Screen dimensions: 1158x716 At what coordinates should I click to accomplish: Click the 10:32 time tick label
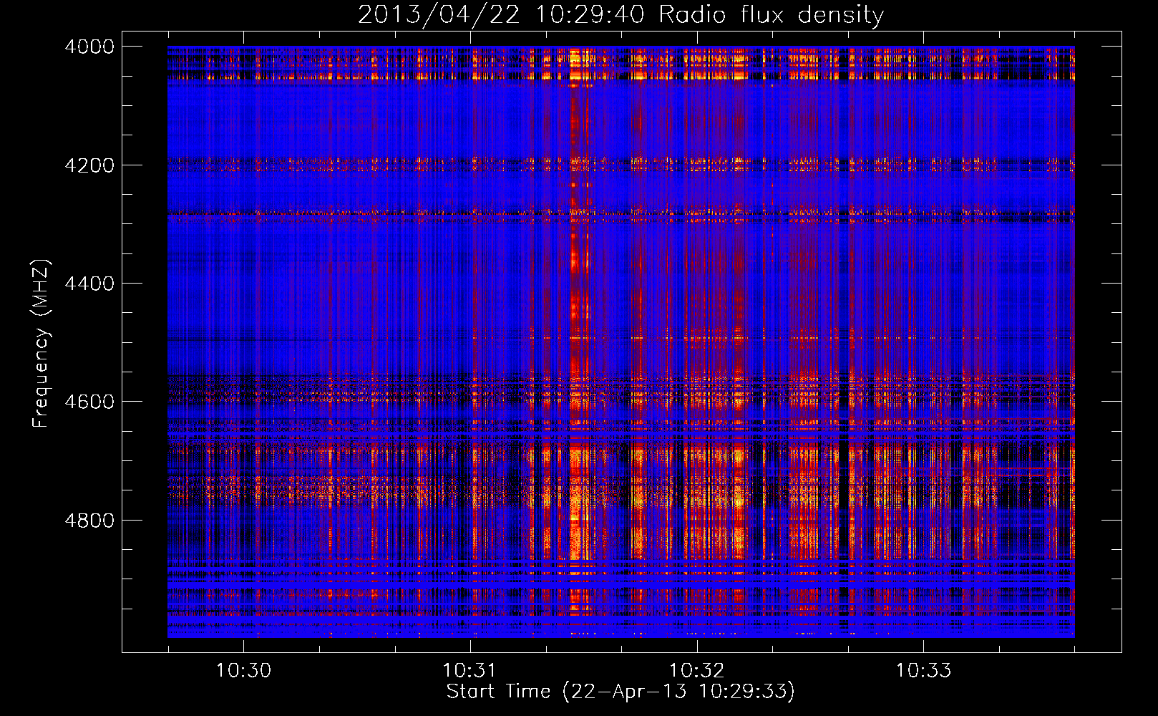[x=696, y=670]
